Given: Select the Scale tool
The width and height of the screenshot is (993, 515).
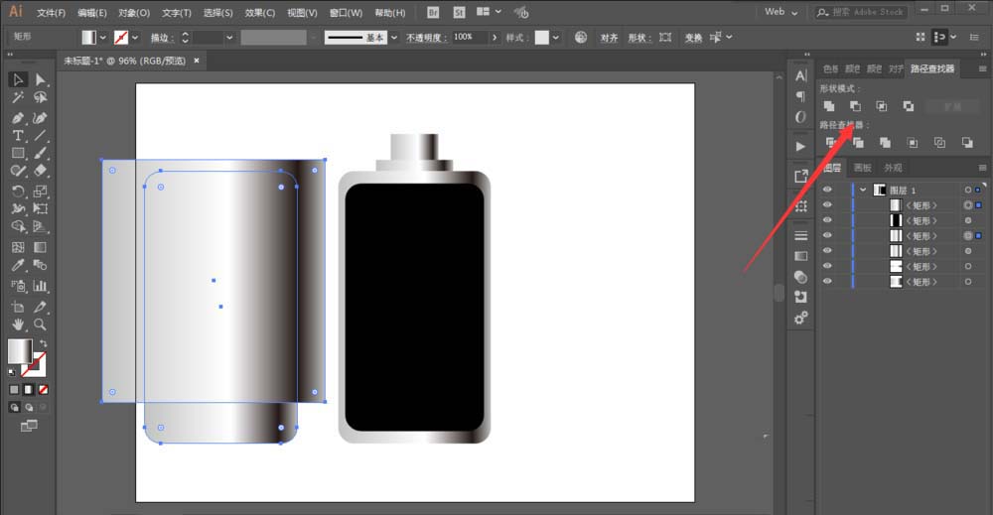Looking at the screenshot, I should [x=41, y=192].
